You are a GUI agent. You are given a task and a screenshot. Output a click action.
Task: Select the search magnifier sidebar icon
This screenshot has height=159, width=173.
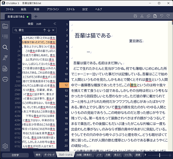[x=5, y=47]
